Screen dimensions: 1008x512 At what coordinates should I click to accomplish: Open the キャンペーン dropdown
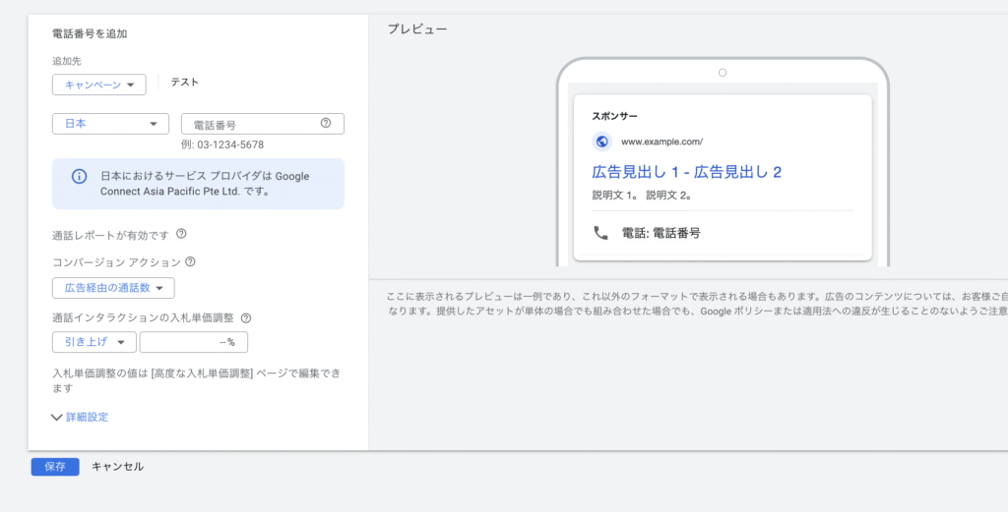[98, 85]
